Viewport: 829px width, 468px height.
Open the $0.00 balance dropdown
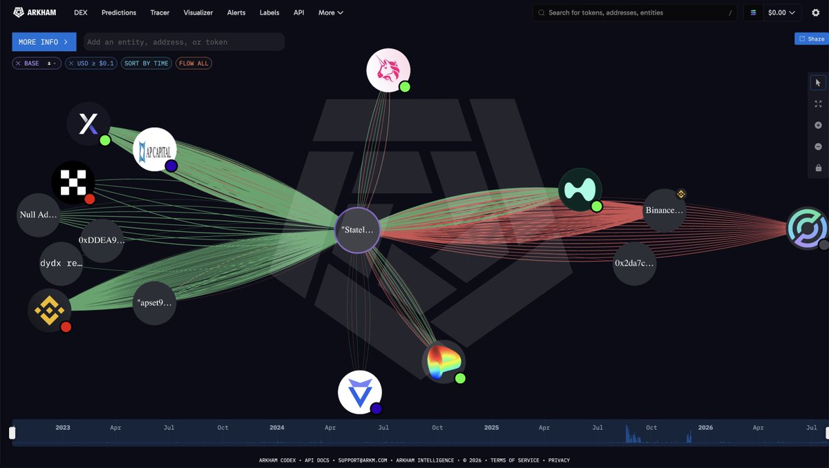tap(781, 12)
